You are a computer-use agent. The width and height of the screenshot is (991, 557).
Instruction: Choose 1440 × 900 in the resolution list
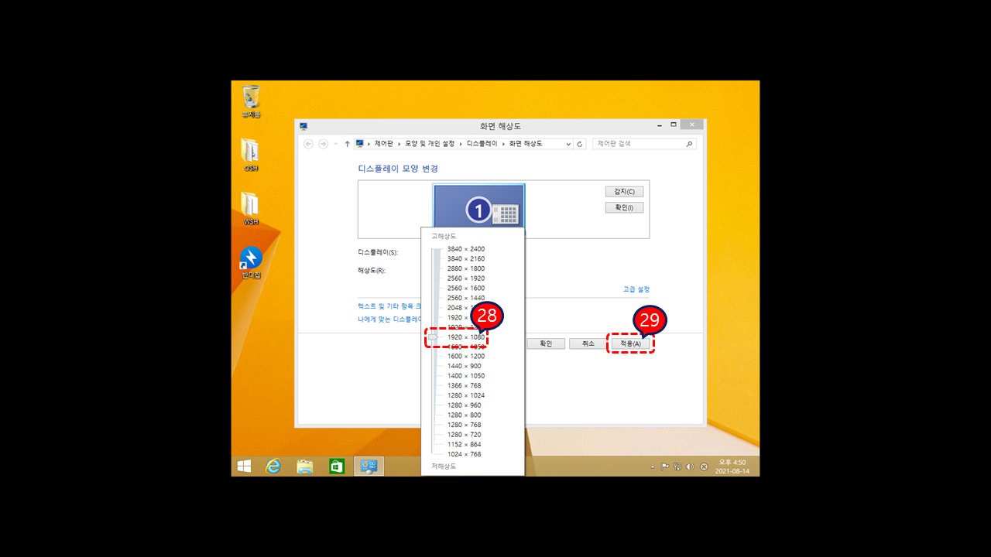[465, 366]
